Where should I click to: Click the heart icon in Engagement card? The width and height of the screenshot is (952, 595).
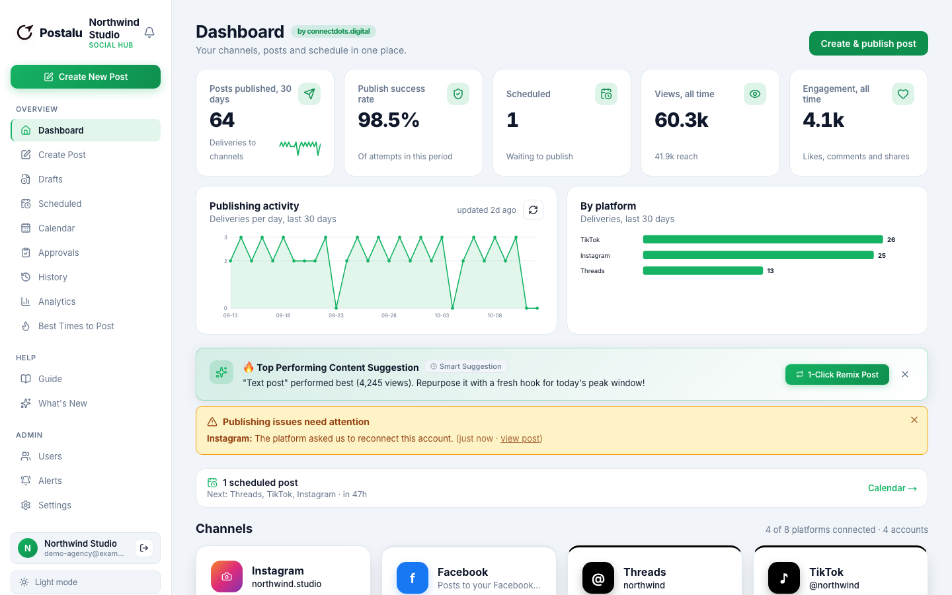[903, 94]
